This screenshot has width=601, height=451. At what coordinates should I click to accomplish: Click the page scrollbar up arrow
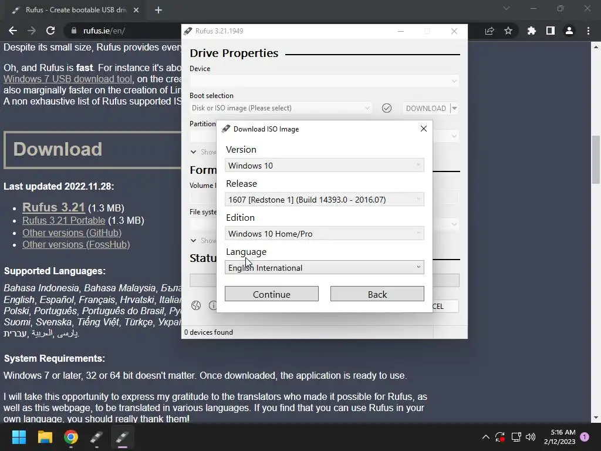(596, 47)
